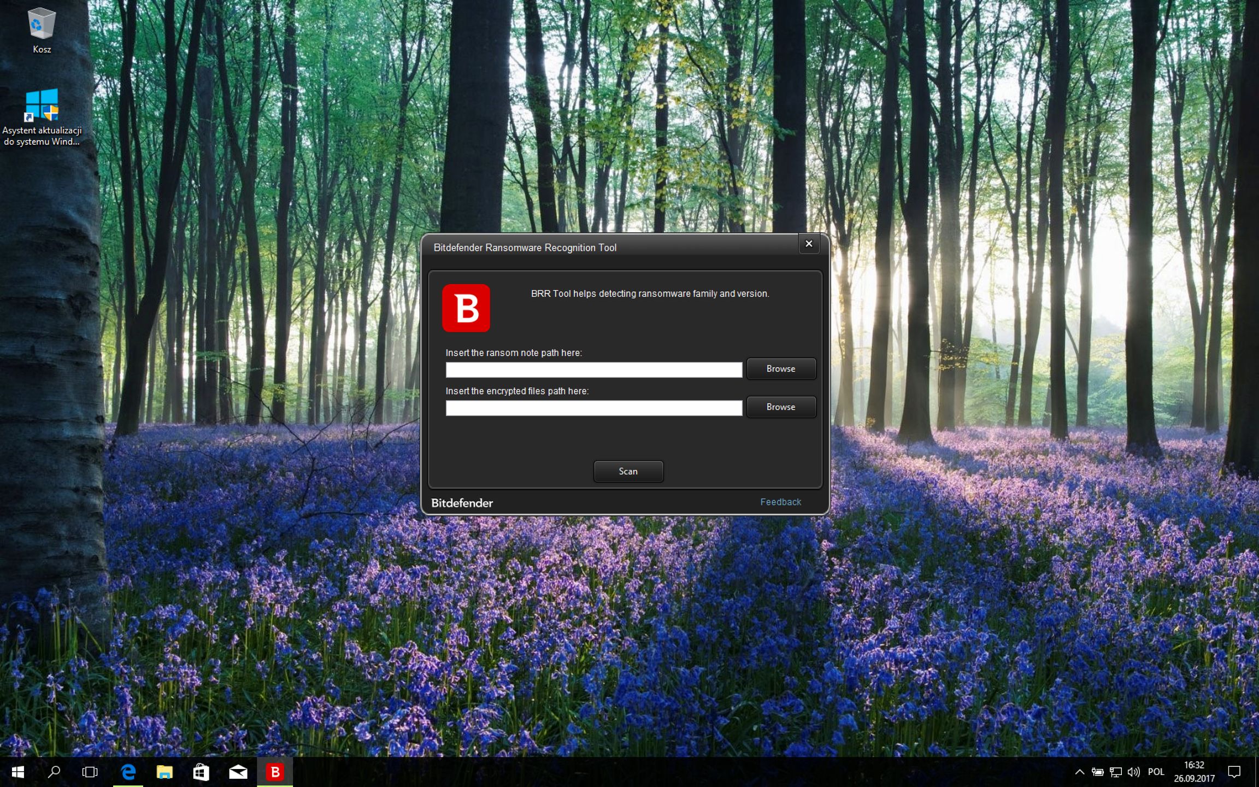The width and height of the screenshot is (1259, 787).
Task: Open the Windows Start menu
Action: 17,772
